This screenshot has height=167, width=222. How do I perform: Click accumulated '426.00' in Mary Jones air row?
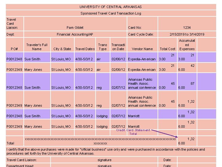[x=187, y=68]
